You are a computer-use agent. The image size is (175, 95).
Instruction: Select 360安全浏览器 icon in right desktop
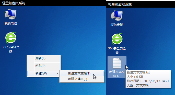(x=117, y=39)
